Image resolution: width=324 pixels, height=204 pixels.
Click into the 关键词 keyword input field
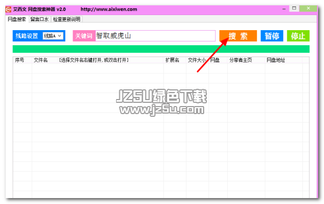(155, 36)
